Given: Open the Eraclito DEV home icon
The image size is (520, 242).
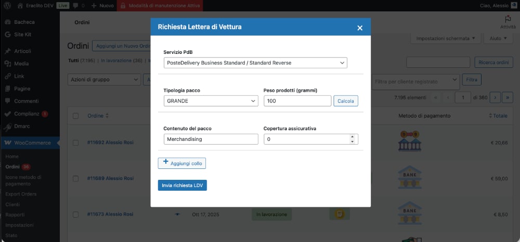Looking at the screenshot, I should 20,6.
